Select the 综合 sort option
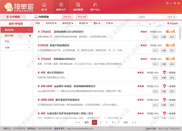The height and width of the screenshot is (131, 182). (38, 23)
